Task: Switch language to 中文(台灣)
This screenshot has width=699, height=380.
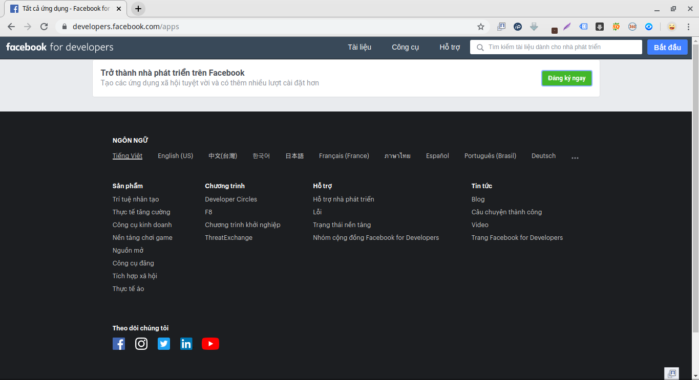Action: pos(223,156)
